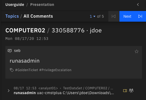This screenshot has width=146, height=100.
Task: Click the #GoldenTicket tag
Action: [27, 70]
